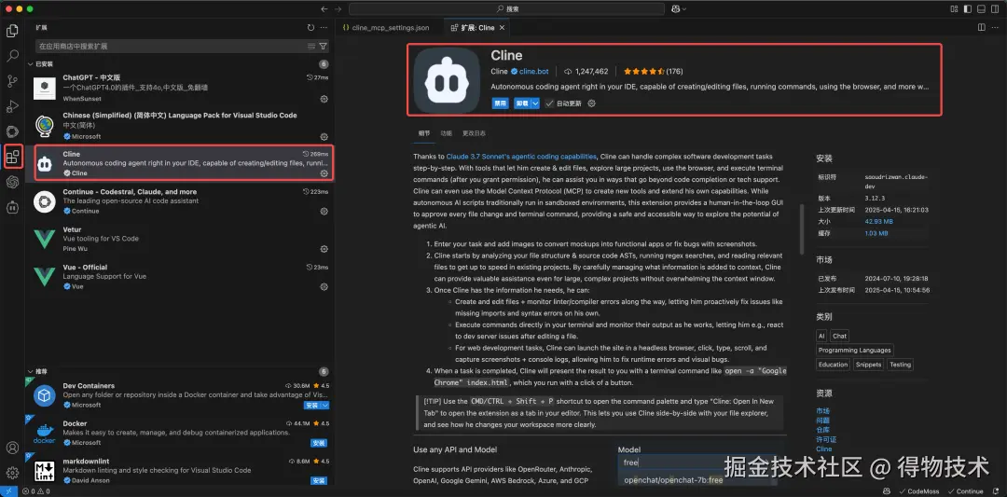Open manage gear for ChatGPT extension
The width and height of the screenshot is (1007, 497).
click(324, 99)
